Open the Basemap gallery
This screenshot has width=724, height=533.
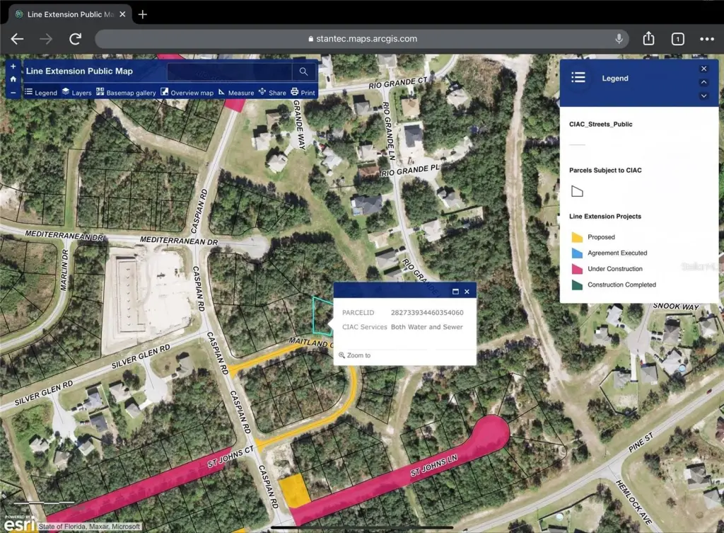tap(126, 93)
